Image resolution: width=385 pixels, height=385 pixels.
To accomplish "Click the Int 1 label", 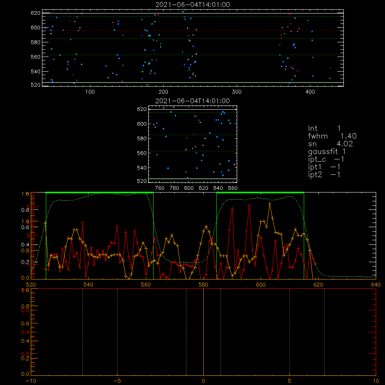I will pyautogui.click(x=324, y=129).
